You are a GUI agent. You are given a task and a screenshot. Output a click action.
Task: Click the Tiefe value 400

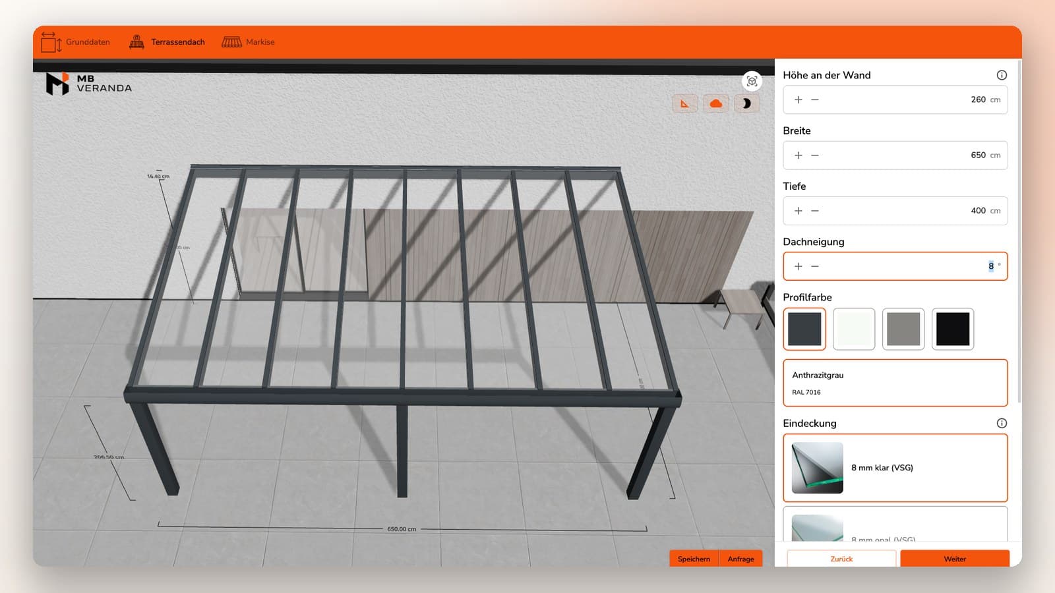(x=978, y=211)
